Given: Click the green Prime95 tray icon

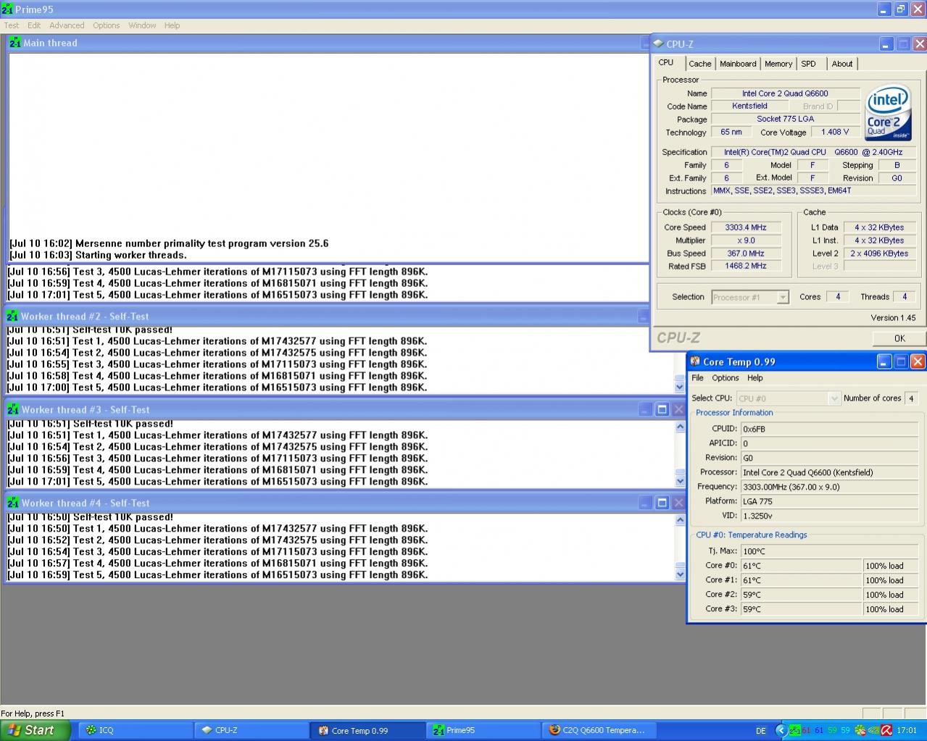Looking at the screenshot, I should [794, 730].
